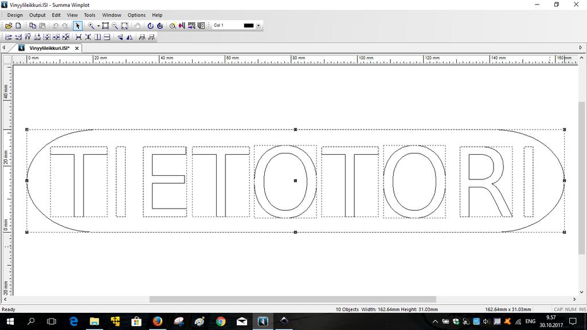Image resolution: width=587 pixels, height=330 pixels.
Task: Flip the selection with the first mirror icon
Action: [120, 37]
